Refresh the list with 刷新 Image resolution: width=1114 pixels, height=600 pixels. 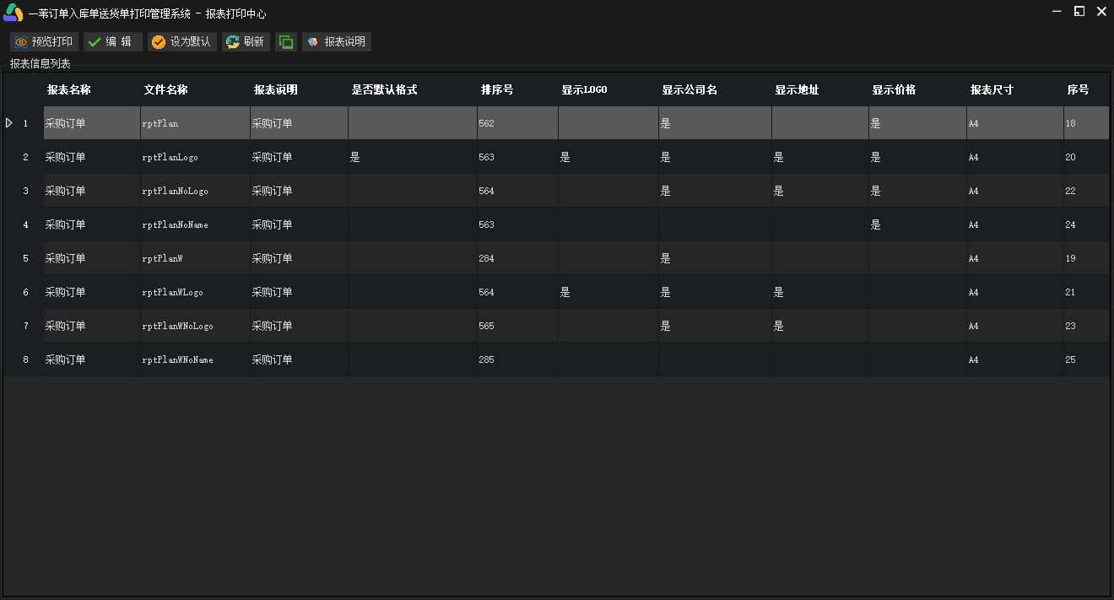coord(246,42)
